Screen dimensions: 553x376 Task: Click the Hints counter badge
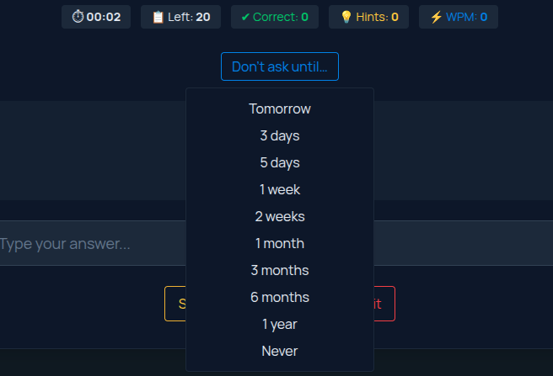point(368,17)
